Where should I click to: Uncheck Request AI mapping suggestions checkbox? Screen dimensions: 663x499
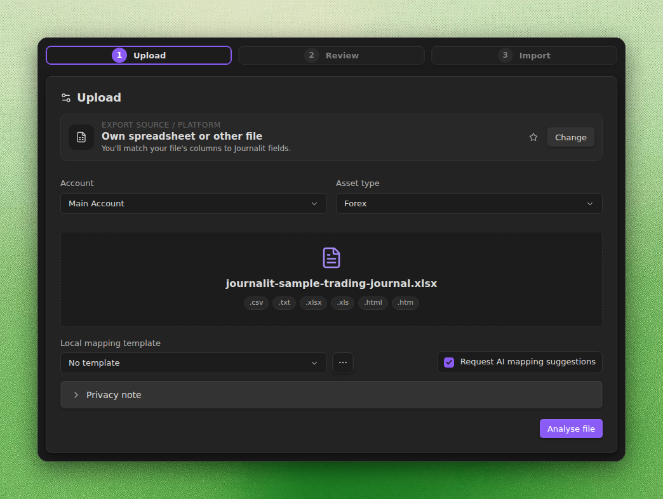tap(449, 363)
